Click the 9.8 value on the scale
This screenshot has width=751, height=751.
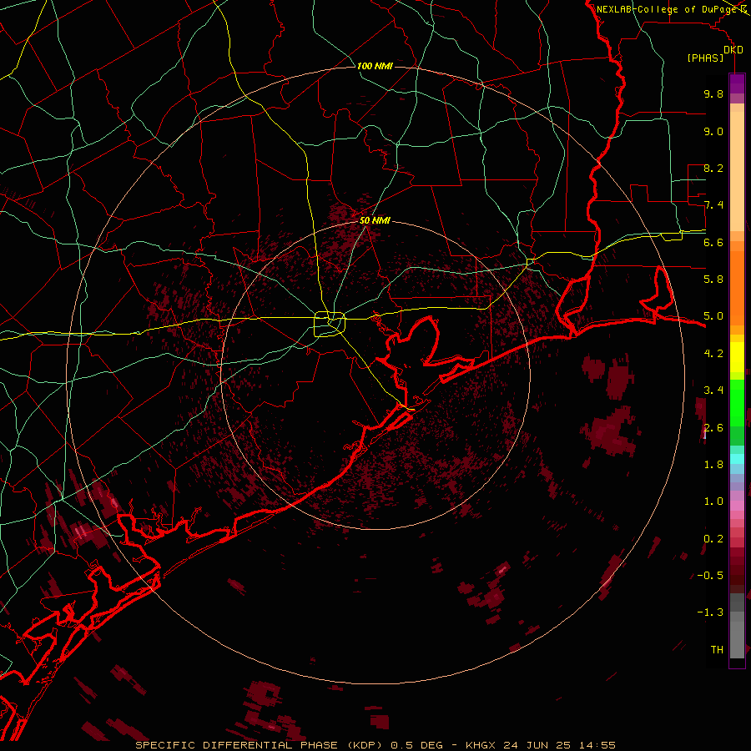click(713, 93)
